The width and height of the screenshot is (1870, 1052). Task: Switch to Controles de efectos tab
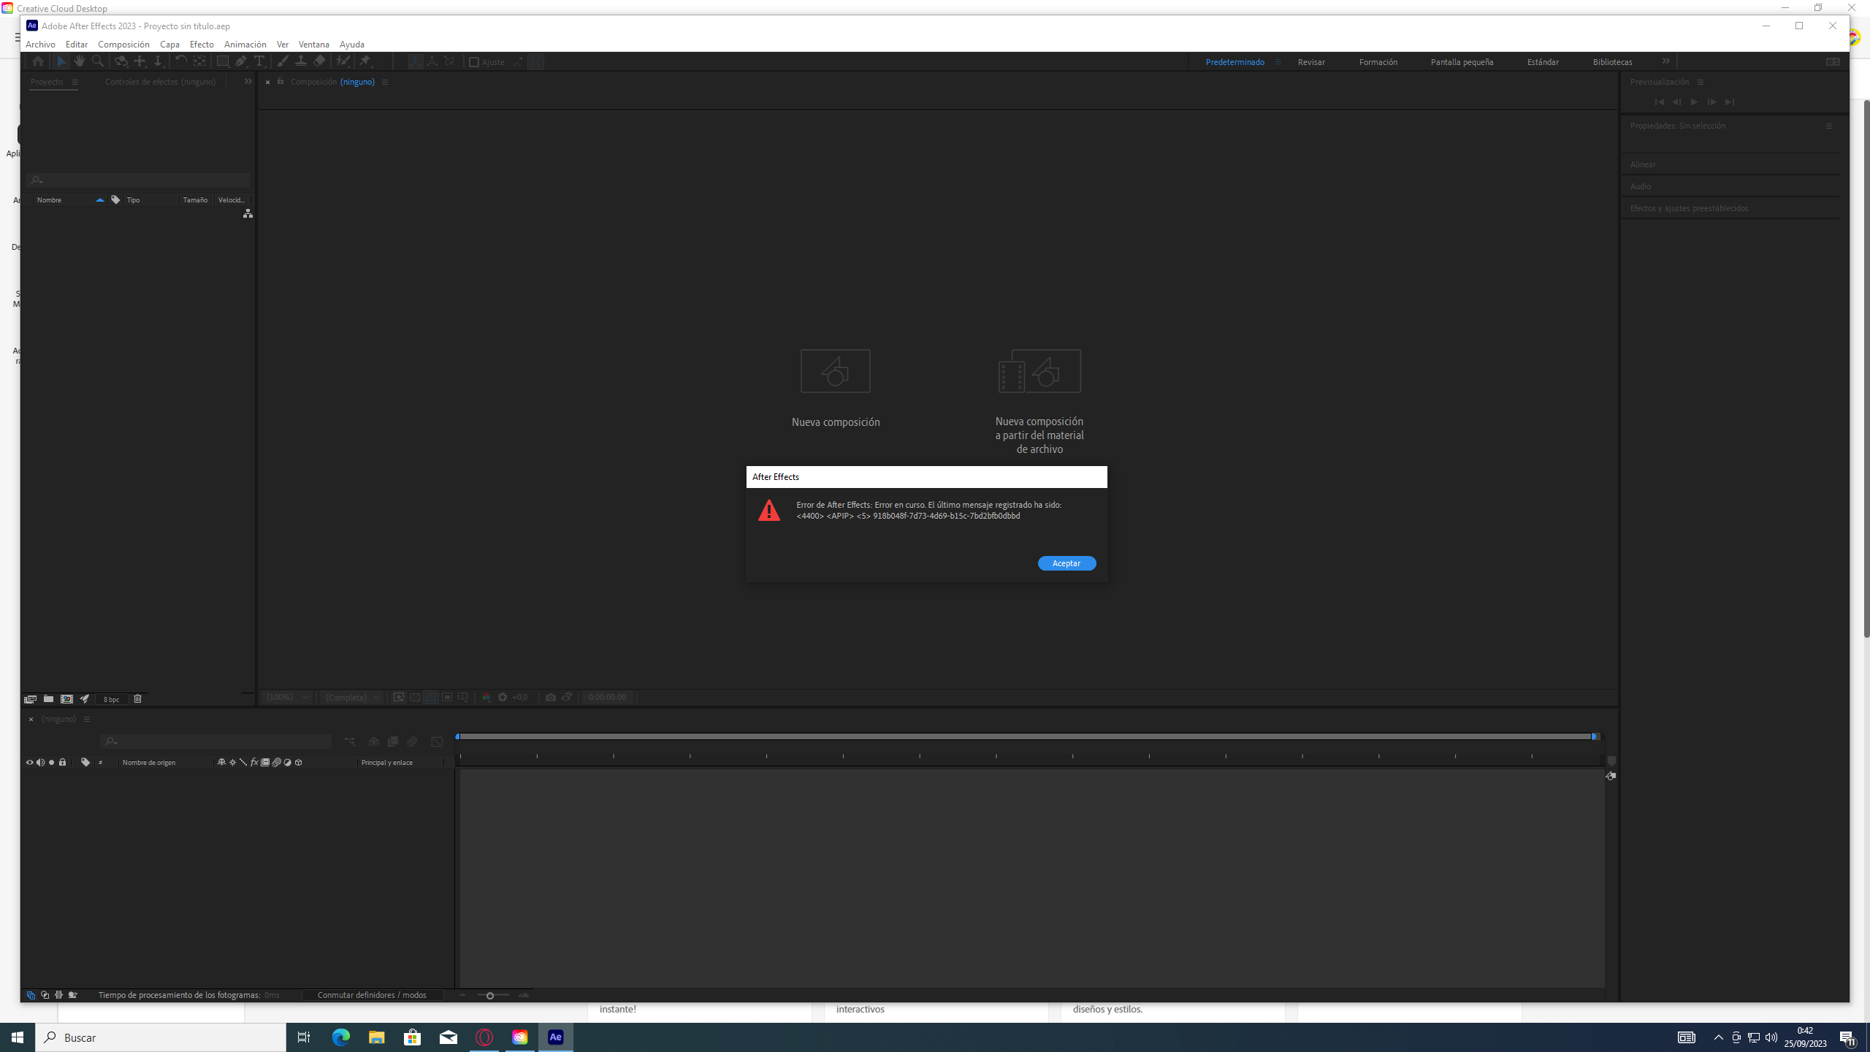pos(160,82)
